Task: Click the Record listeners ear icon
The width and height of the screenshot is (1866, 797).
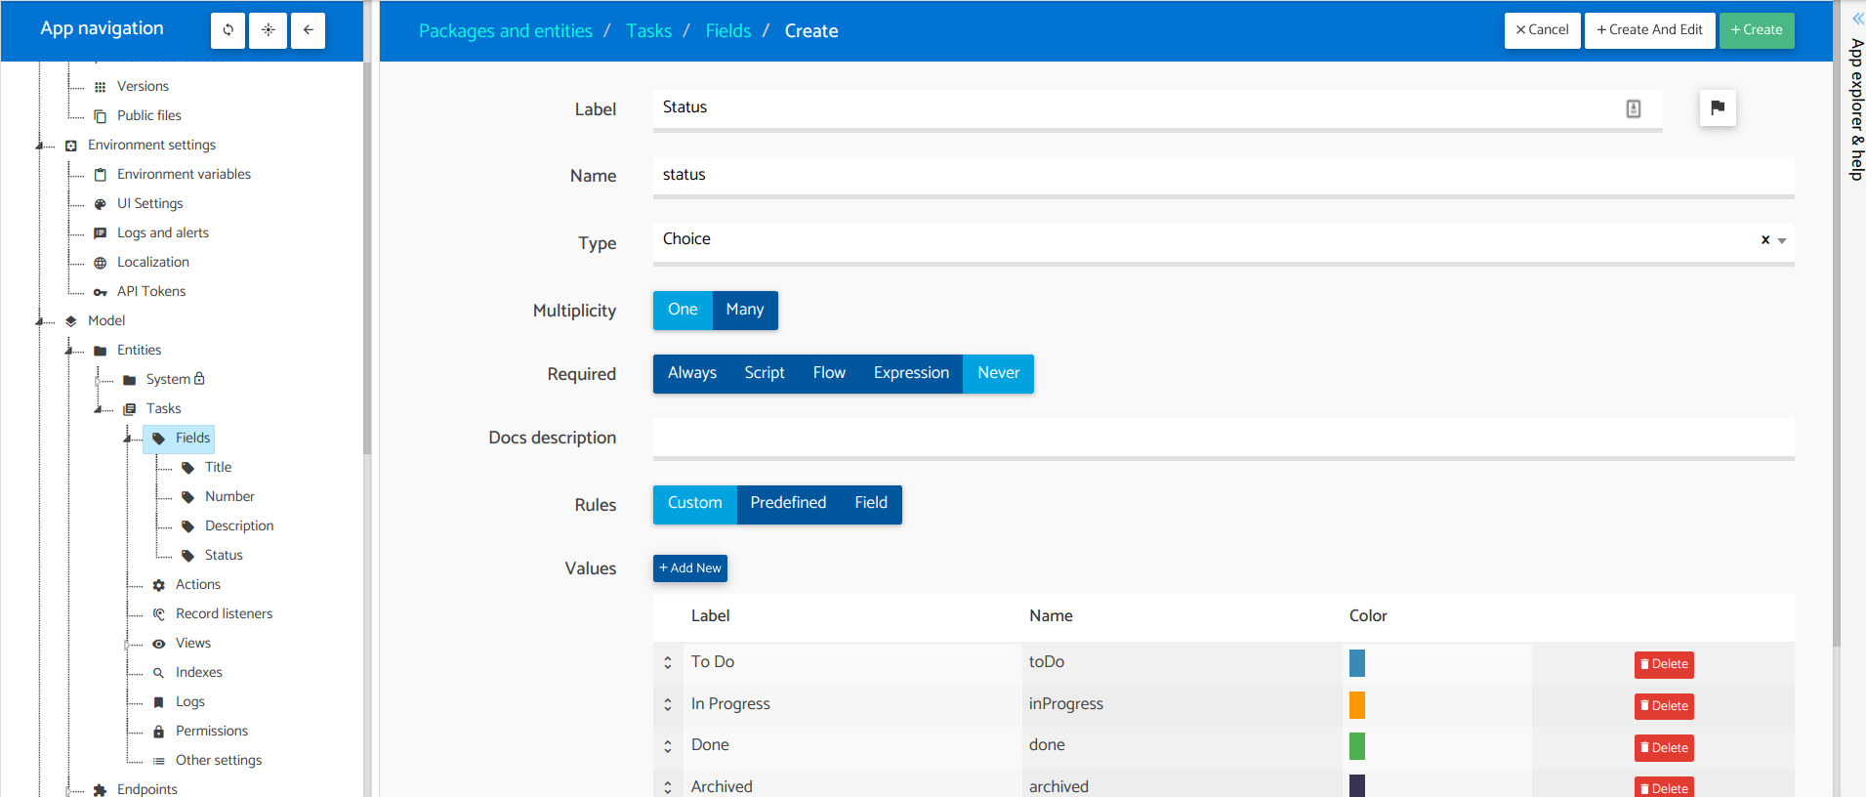Action: tap(158, 614)
